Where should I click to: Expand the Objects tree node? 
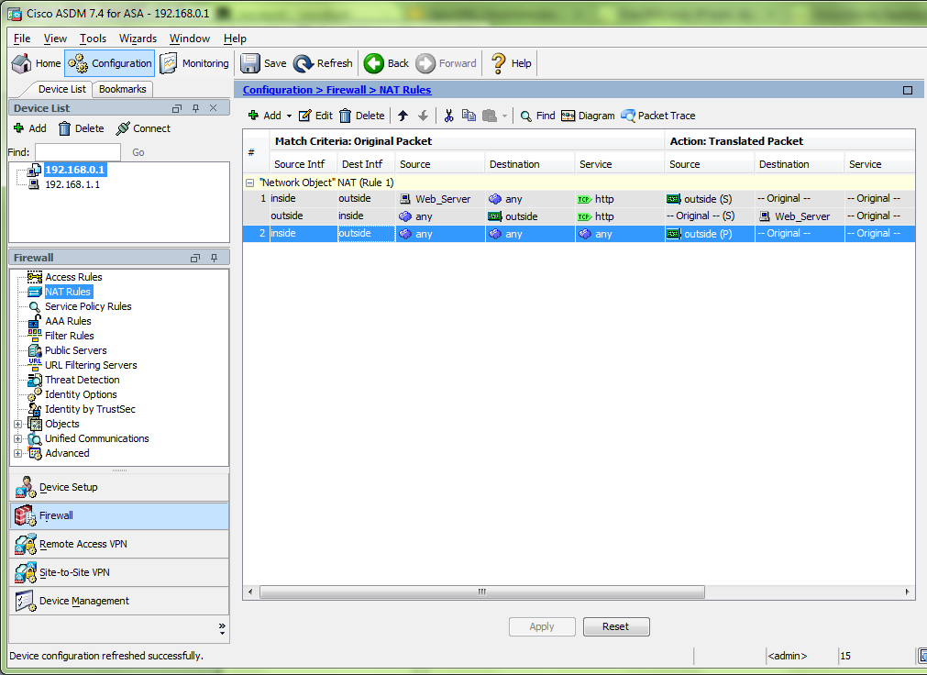17,424
